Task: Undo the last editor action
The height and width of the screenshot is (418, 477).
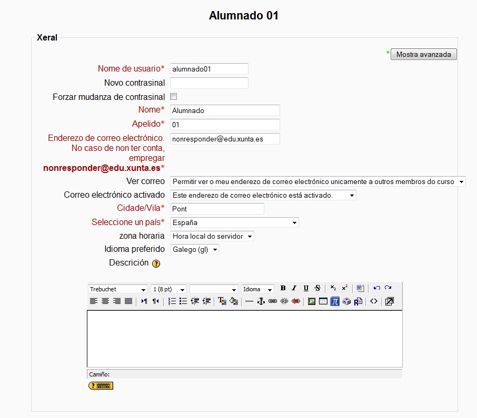Action: pos(376,288)
